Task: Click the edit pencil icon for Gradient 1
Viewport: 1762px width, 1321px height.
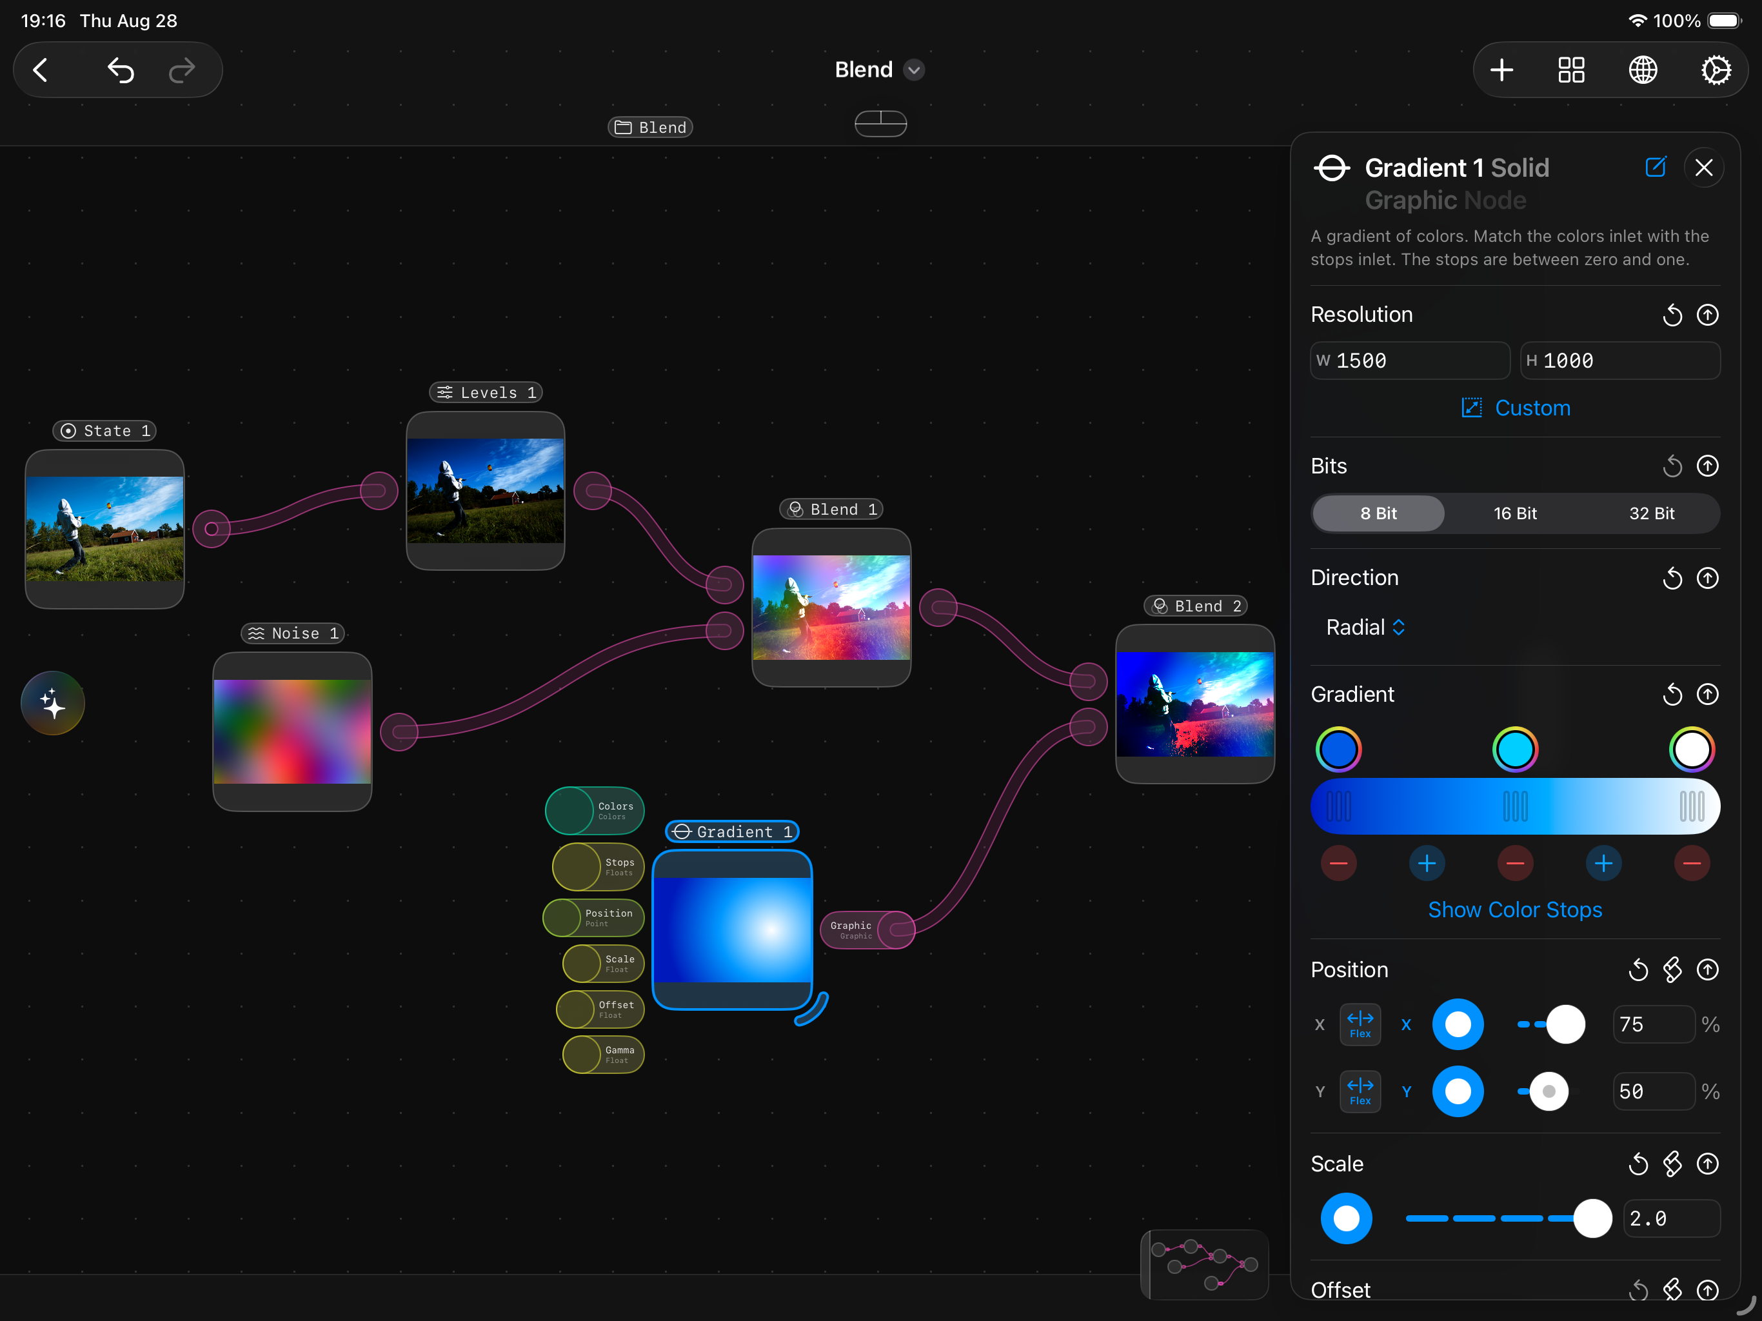Action: [1655, 167]
